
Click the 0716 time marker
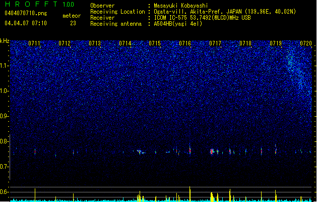185,43
